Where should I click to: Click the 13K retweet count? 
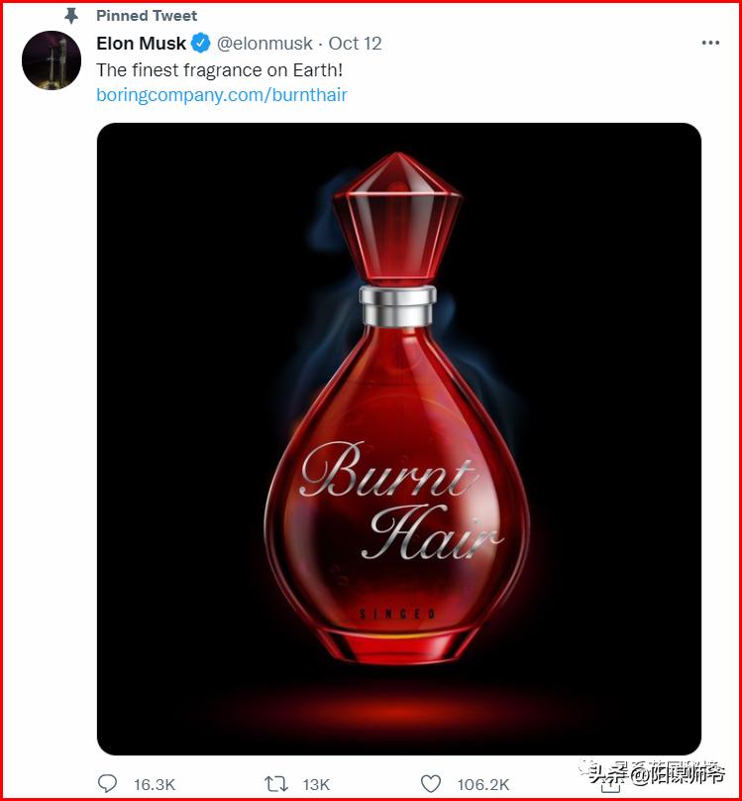[316, 784]
